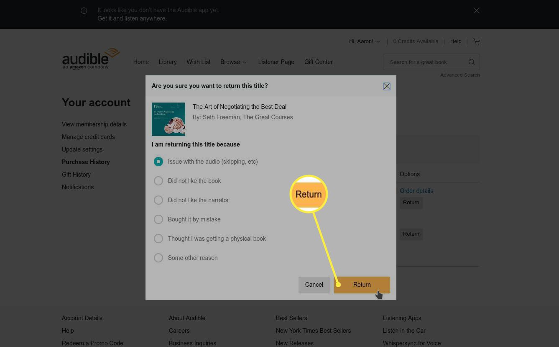Screen dimensions: 559x347
Task: Click the Return button below Order details
Action: coord(411,203)
